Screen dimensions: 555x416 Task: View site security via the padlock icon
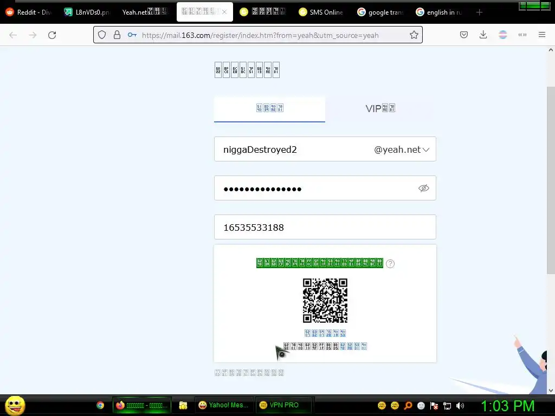117,35
